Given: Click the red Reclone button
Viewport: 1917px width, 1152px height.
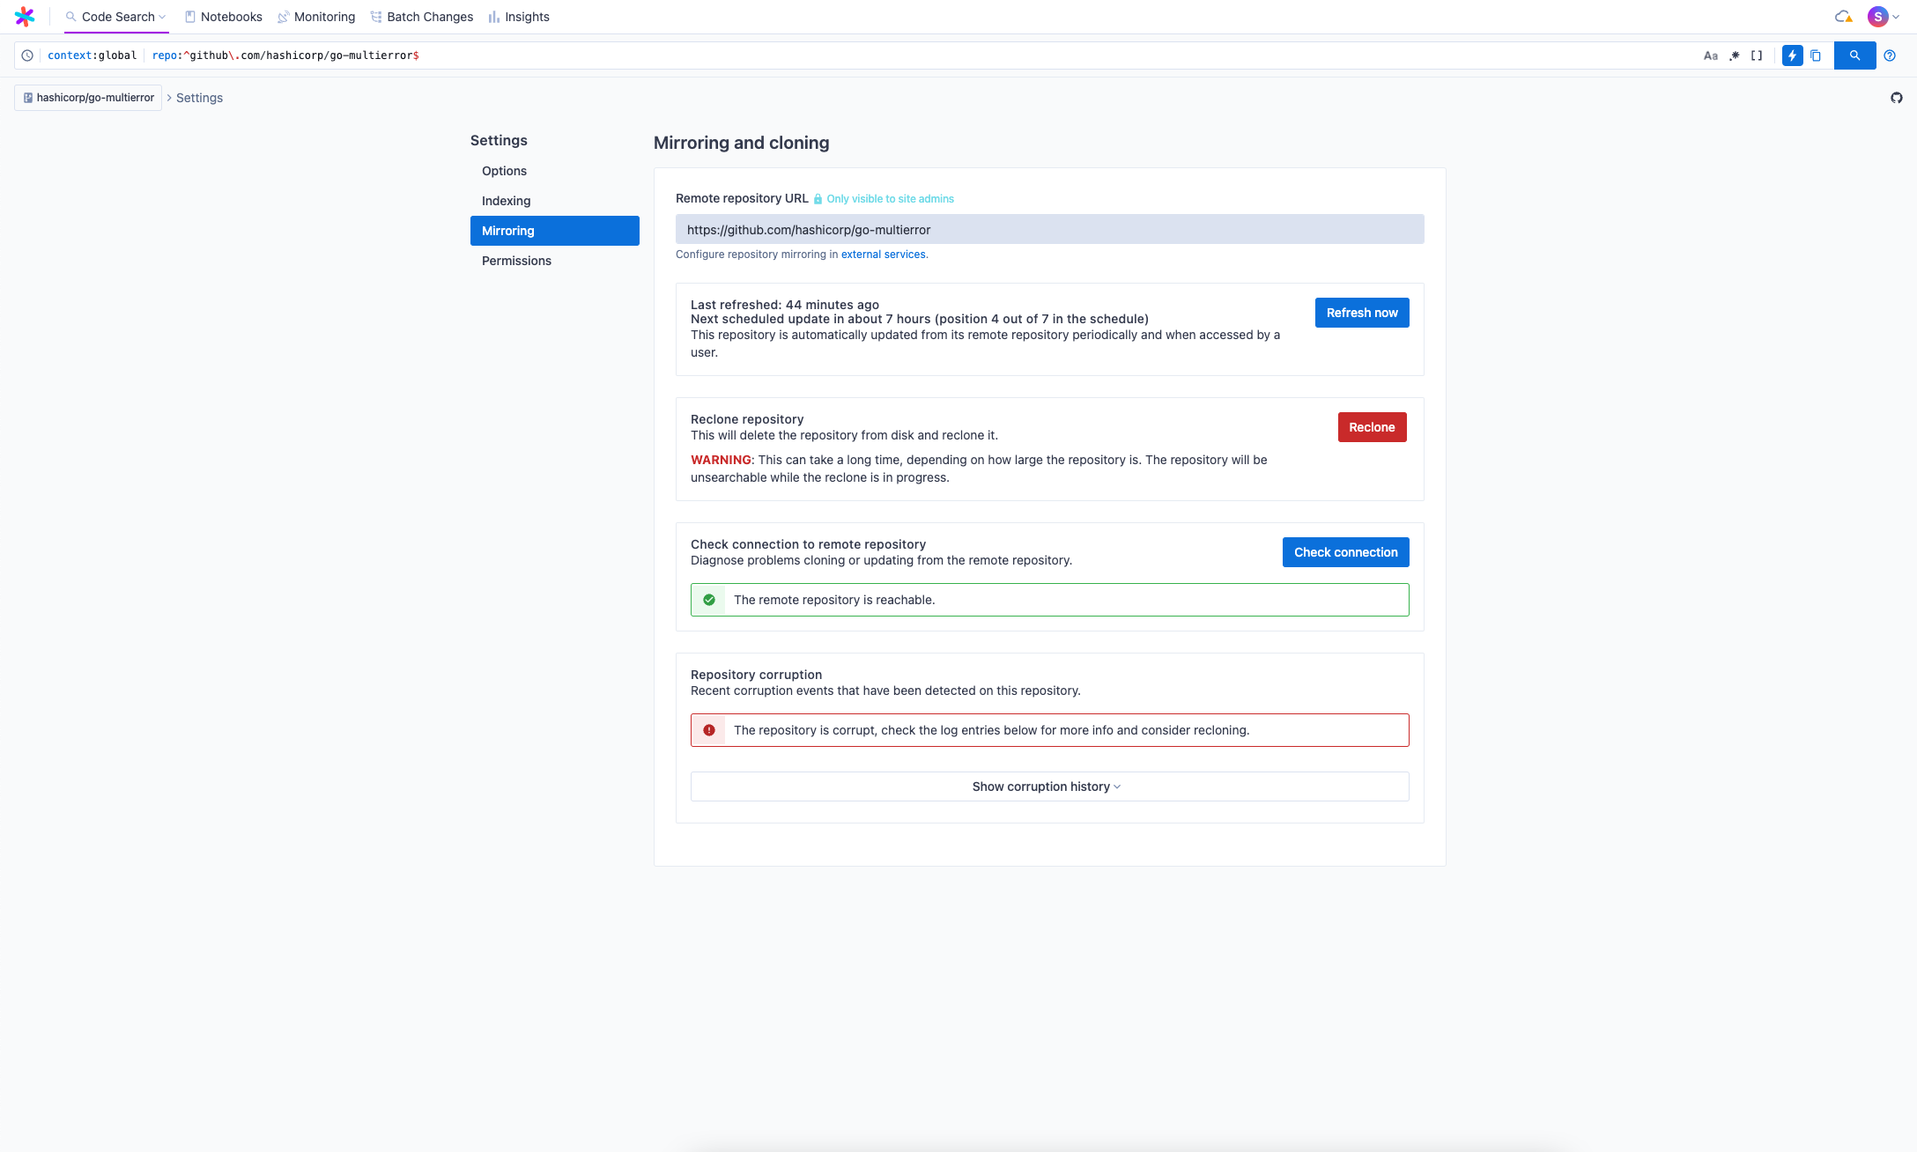Looking at the screenshot, I should [x=1372, y=427].
